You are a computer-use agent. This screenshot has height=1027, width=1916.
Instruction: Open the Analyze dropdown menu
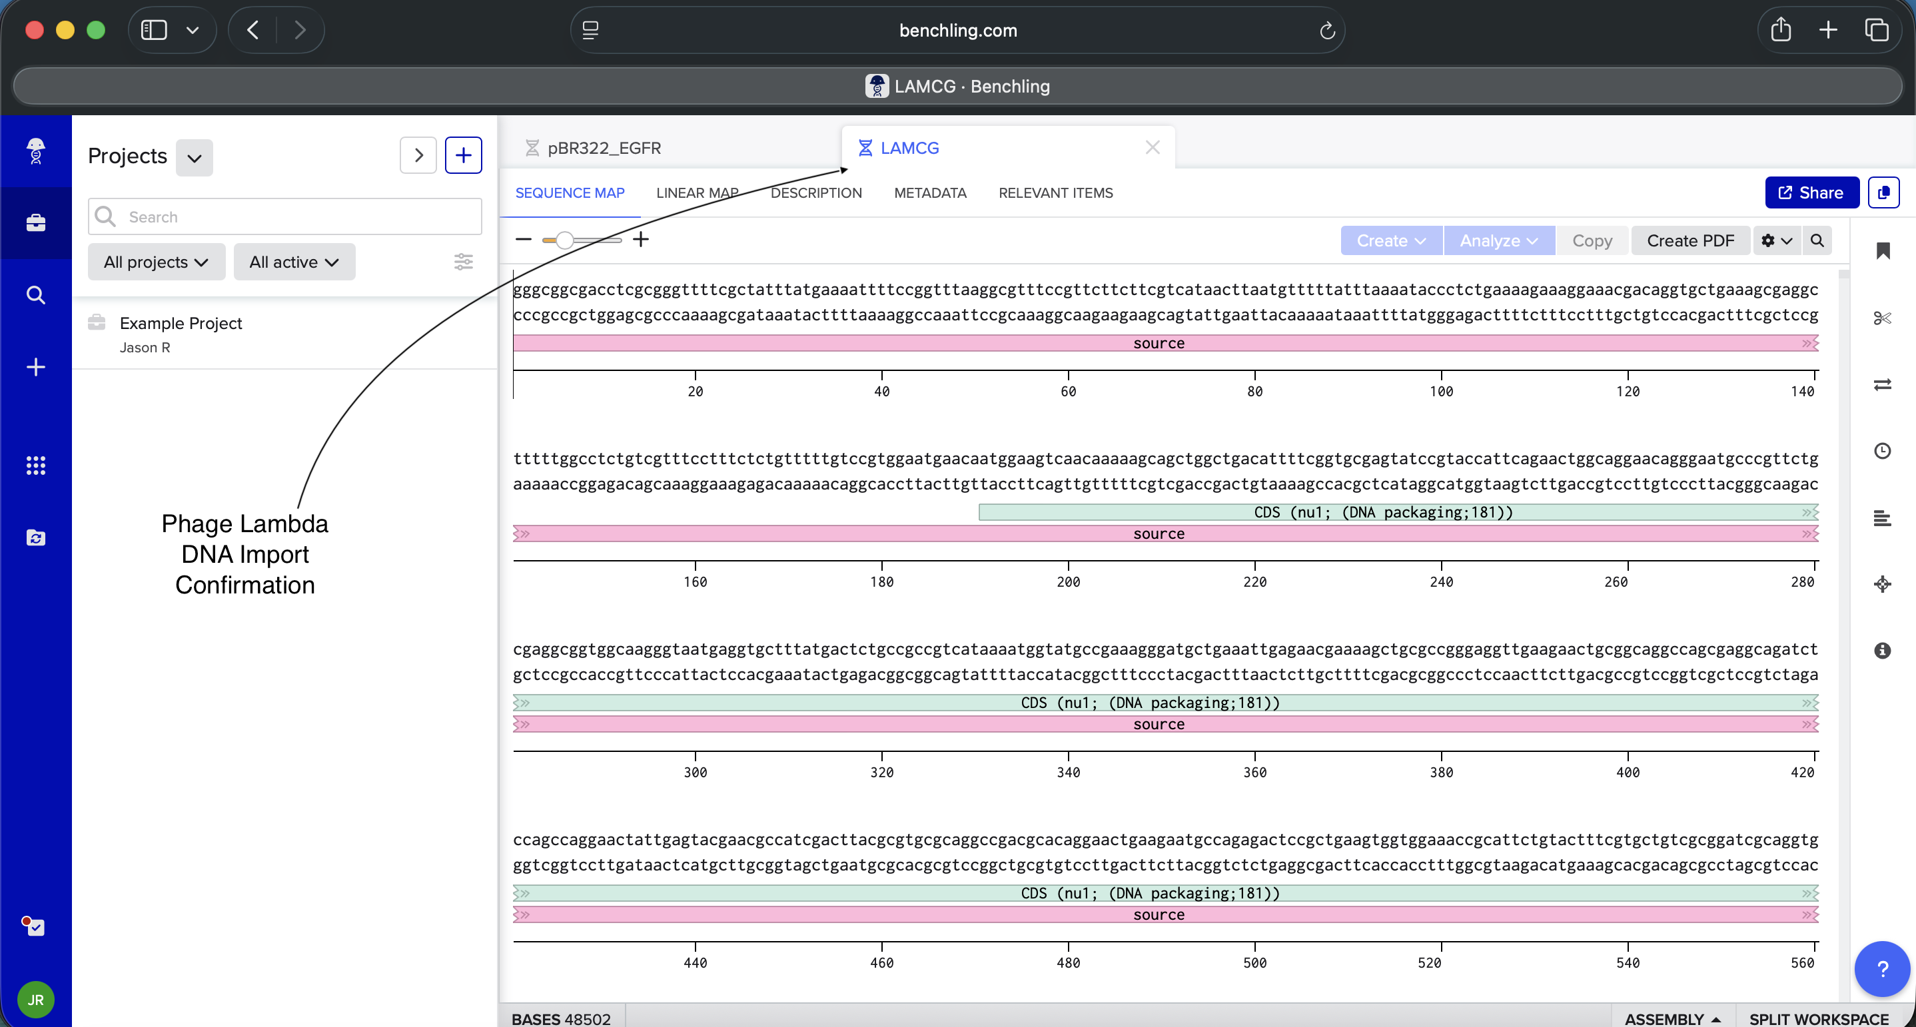point(1498,240)
